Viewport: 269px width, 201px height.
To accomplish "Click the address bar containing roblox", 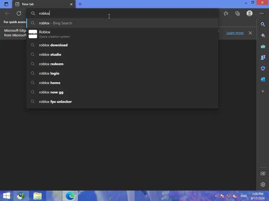I will (x=123, y=13).
